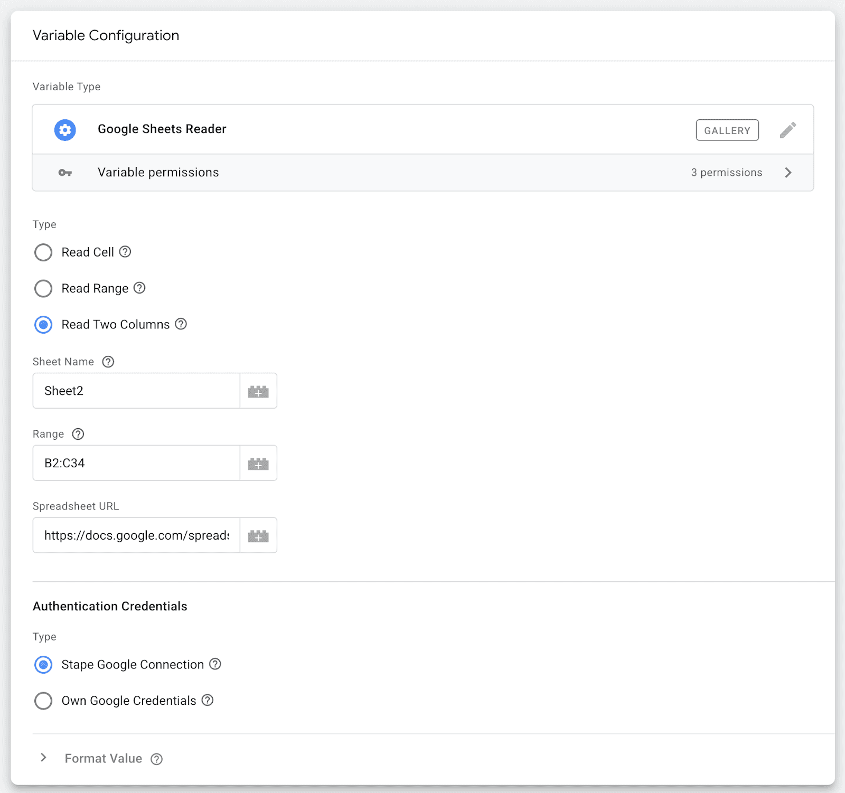Image resolution: width=845 pixels, height=793 pixels.
Task: Click the GALLERY button
Action: [x=727, y=130]
